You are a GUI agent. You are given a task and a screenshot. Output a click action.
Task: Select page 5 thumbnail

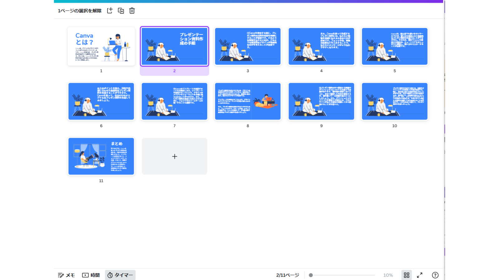395,46
